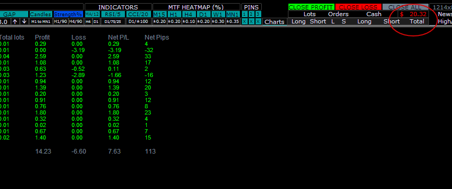Click the PINS section header
The width and height of the screenshot is (452, 189).
pyautogui.click(x=251, y=7)
